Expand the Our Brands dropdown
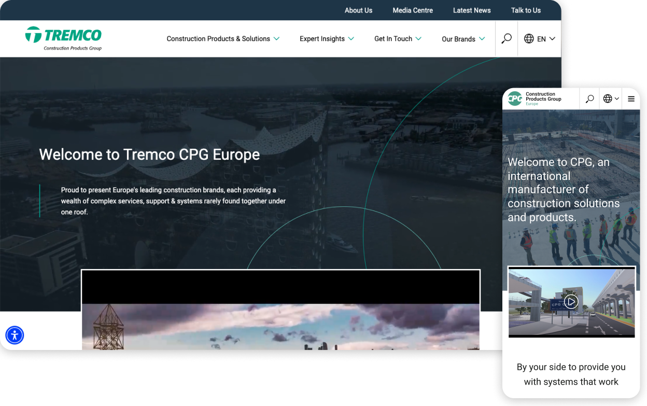Screen dimensions: 647x406 coord(463,38)
